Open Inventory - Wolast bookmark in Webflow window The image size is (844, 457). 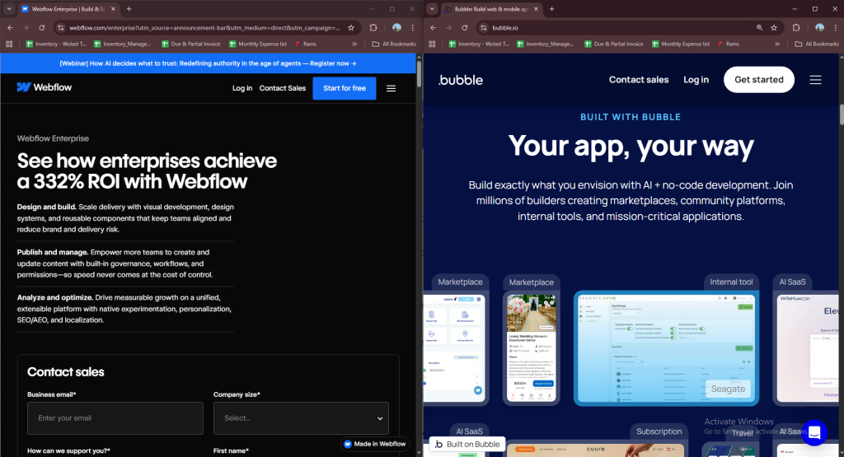[57, 44]
